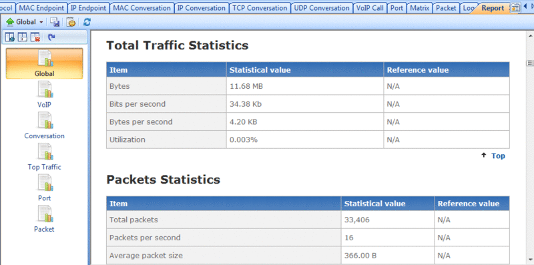
Task: Expand the Global dropdown arrow
Action: pos(41,22)
